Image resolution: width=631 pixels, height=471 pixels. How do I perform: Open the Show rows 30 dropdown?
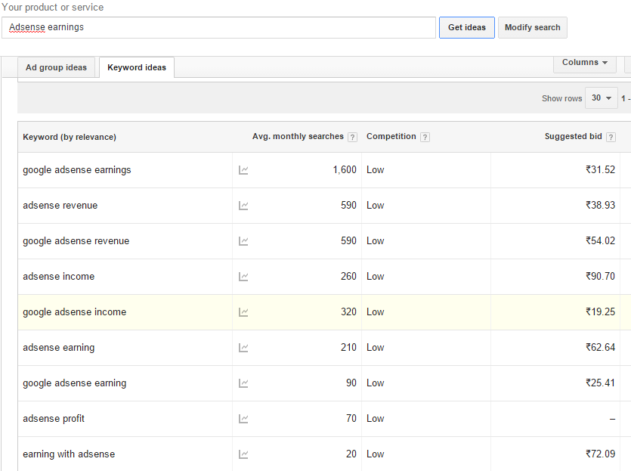click(602, 98)
